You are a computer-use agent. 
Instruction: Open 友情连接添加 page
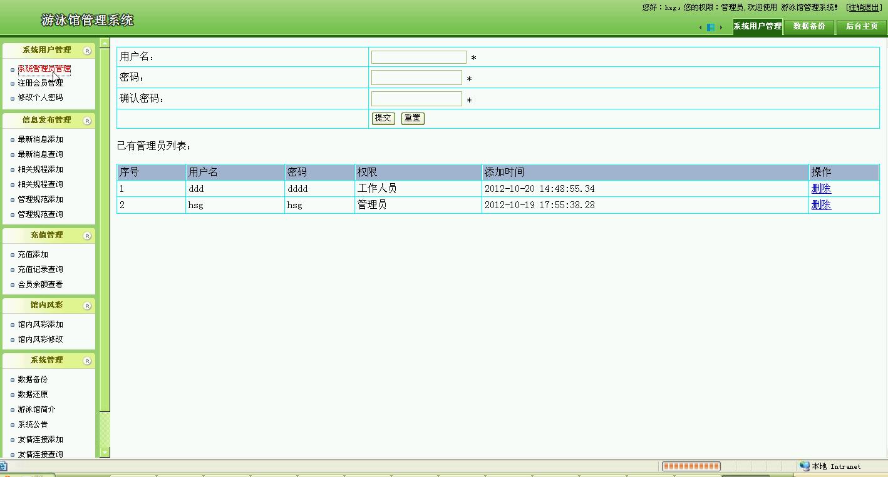[x=40, y=439]
